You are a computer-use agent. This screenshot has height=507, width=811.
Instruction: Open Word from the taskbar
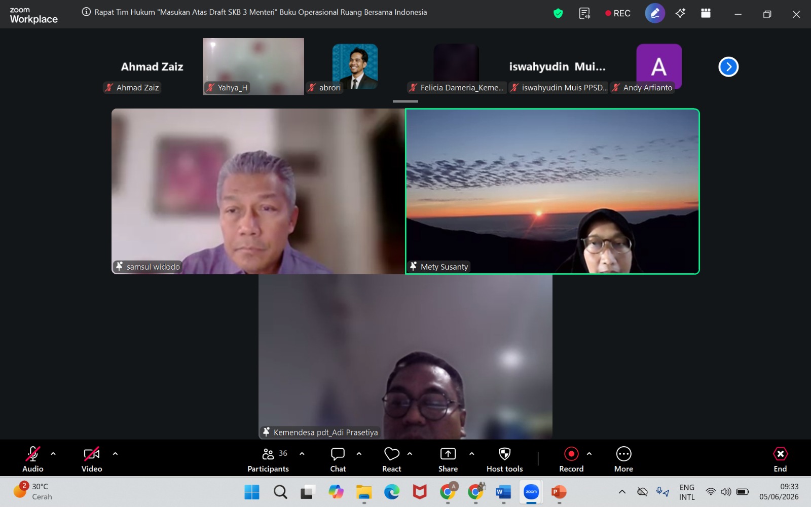503,492
